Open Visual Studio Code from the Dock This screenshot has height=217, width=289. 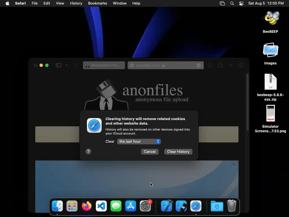101,206
